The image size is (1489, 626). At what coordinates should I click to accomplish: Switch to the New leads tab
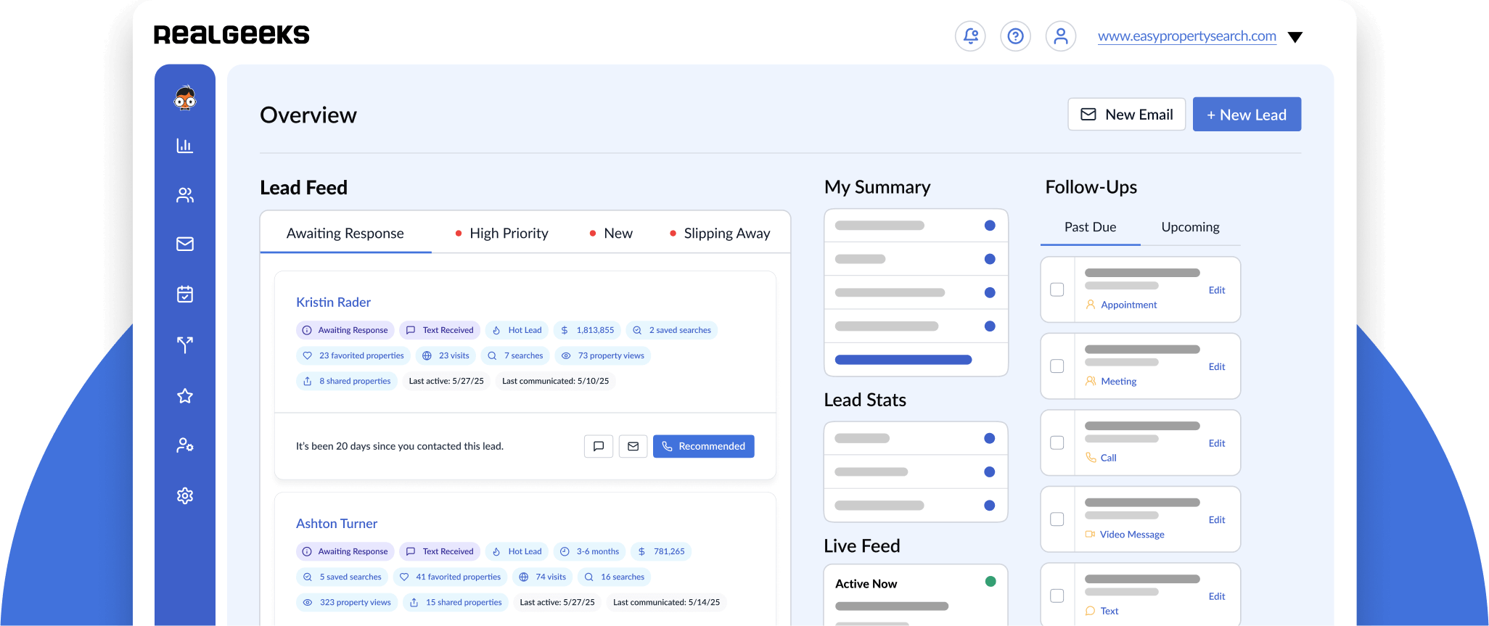[x=611, y=233]
